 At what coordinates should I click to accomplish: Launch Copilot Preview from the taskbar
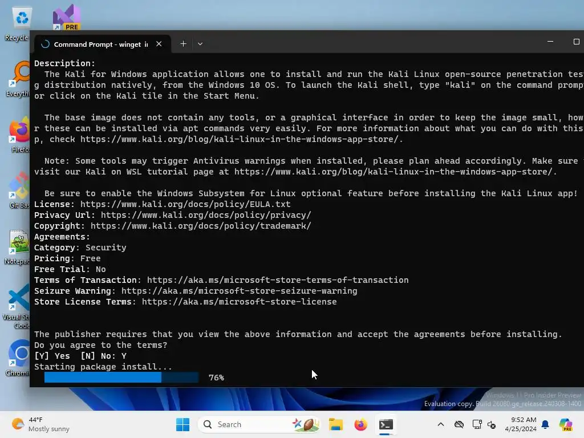coord(566,424)
